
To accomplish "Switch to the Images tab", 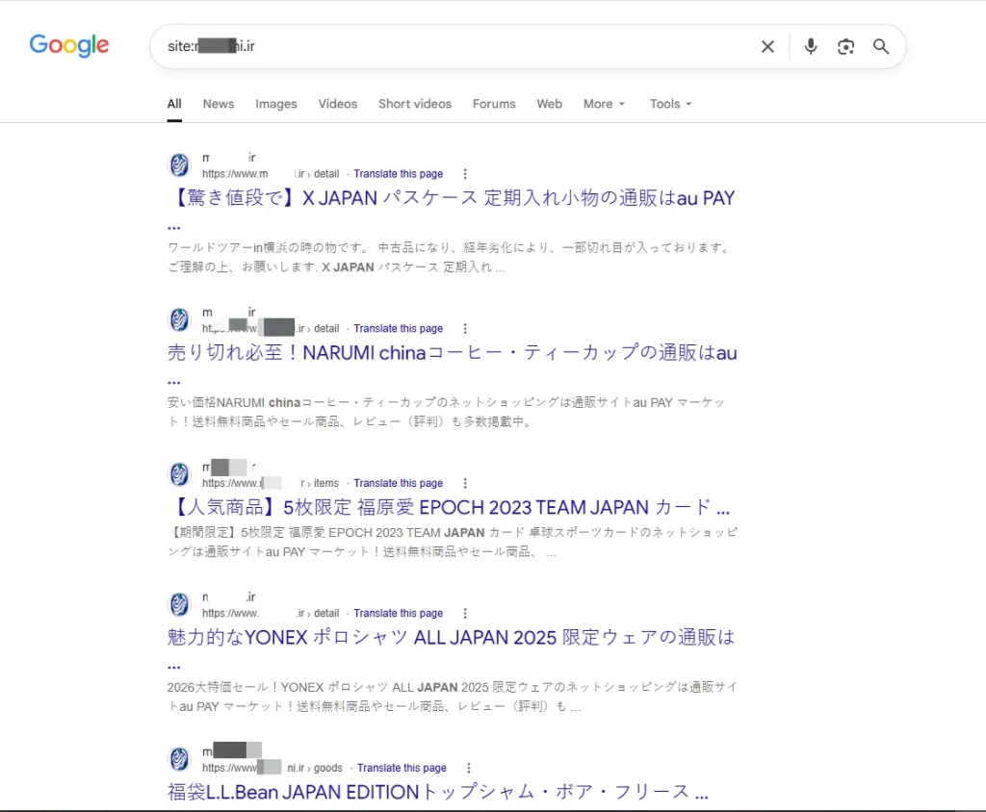I will coord(276,104).
